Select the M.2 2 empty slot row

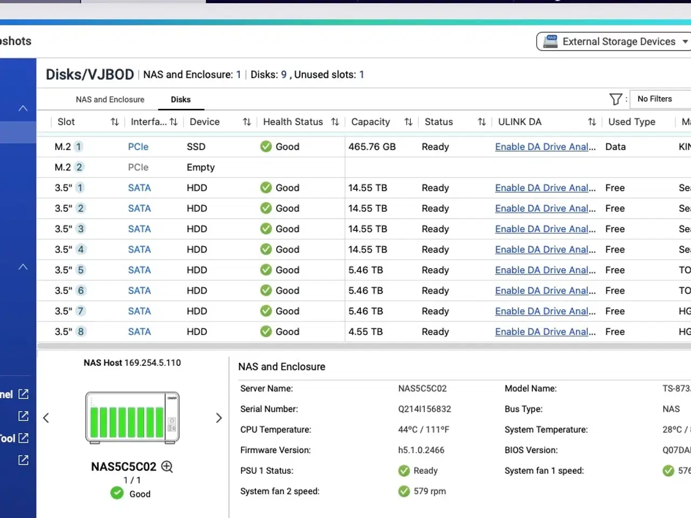click(x=364, y=167)
